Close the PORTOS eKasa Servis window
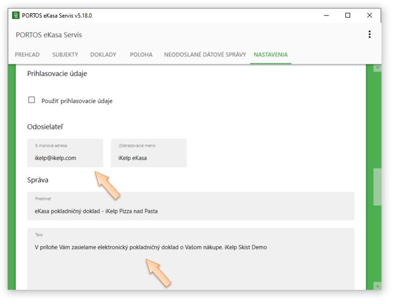 click(x=370, y=15)
